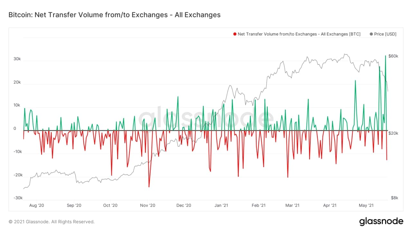Click the 30k left axis label
This screenshot has height=232, width=412.
tap(17, 59)
